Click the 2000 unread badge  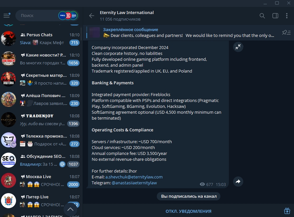73,184
